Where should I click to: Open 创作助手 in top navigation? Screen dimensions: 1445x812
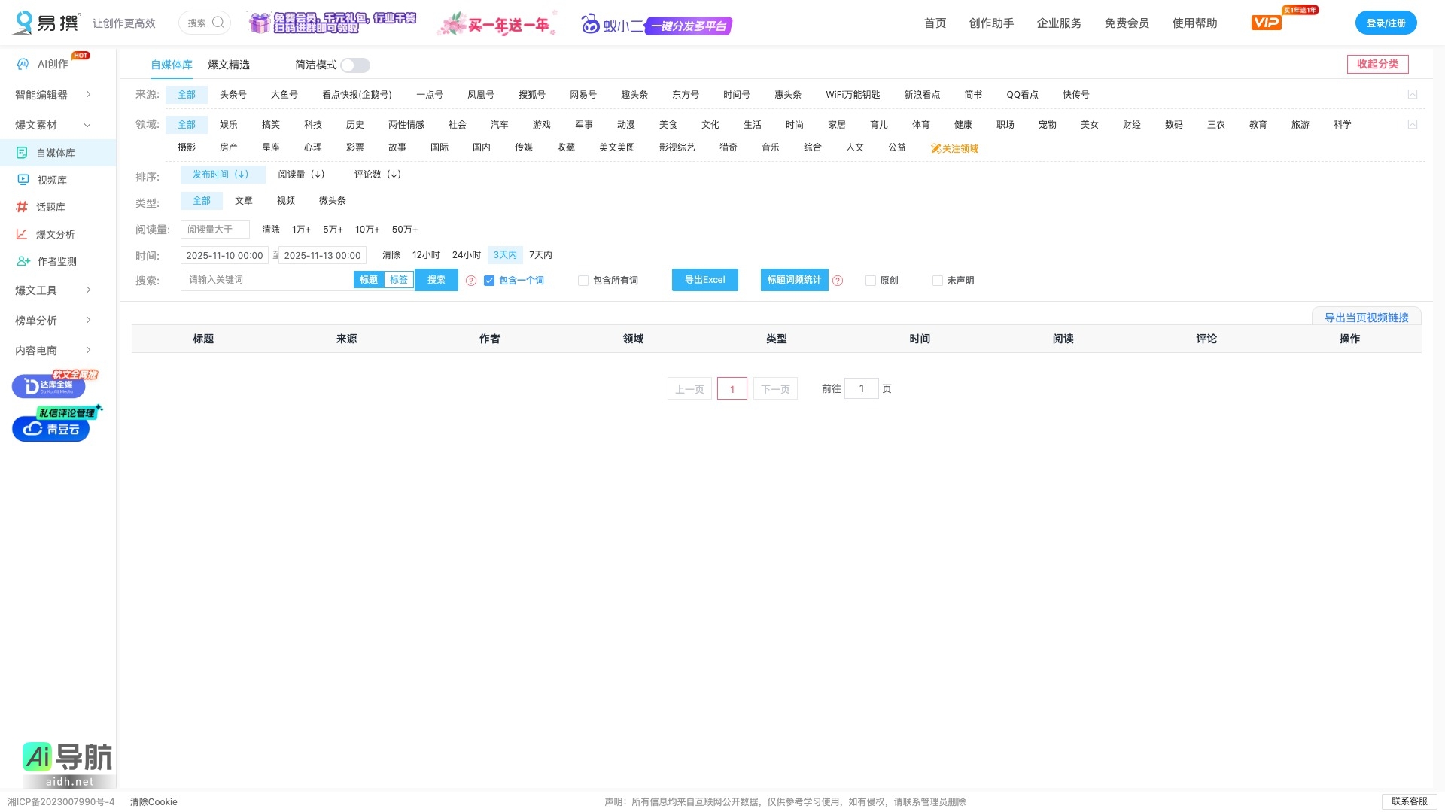click(991, 23)
